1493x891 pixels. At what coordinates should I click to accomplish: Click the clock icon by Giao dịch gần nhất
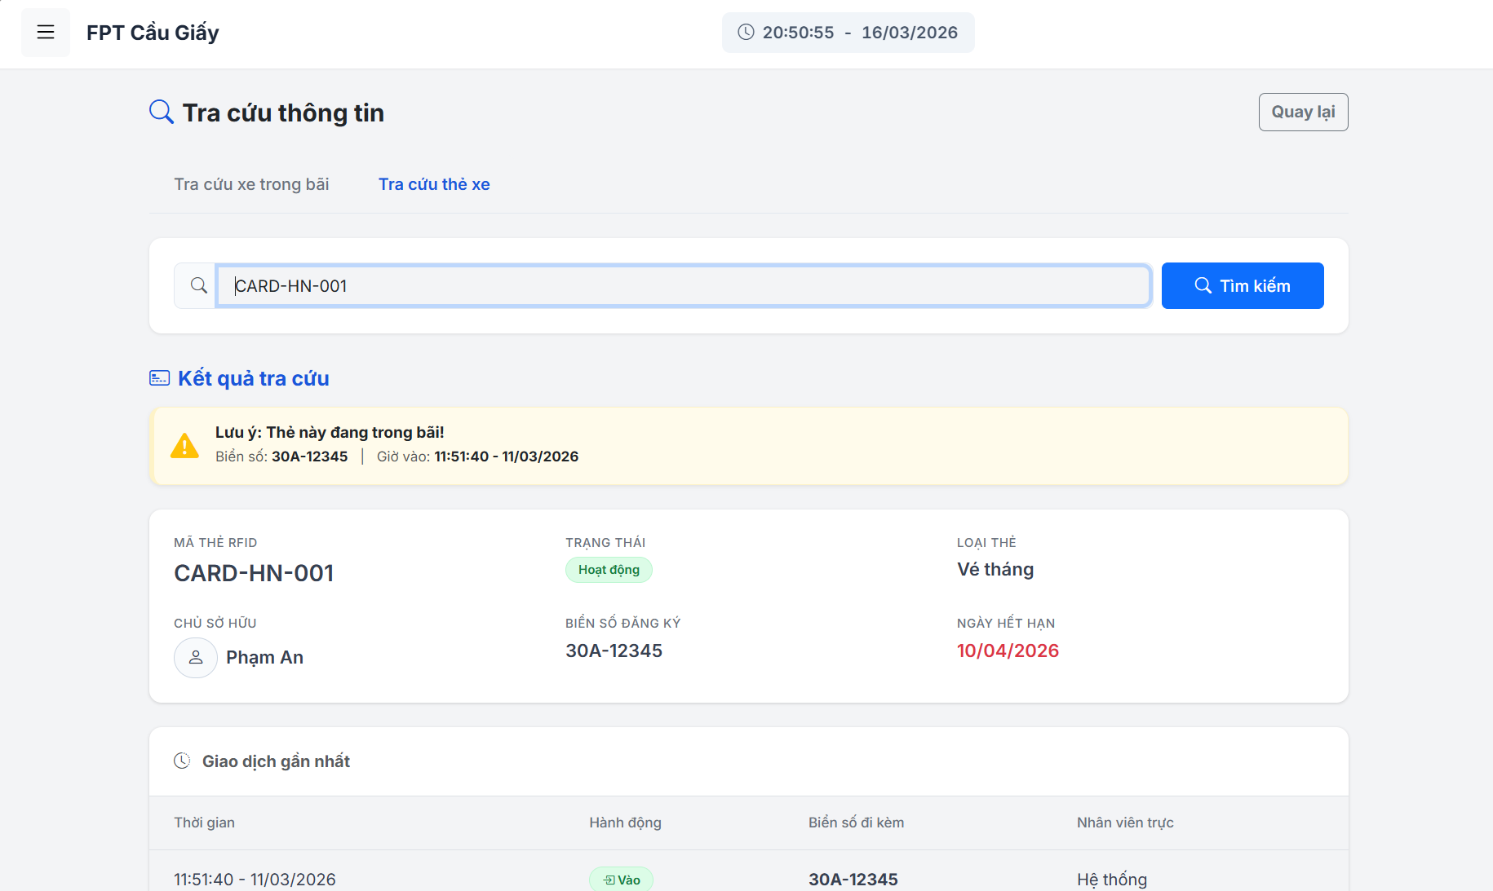click(182, 761)
